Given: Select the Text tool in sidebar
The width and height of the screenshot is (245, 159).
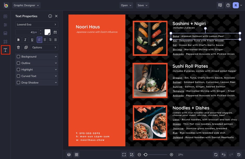Looking at the screenshot, I should click(x=5, y=50).
